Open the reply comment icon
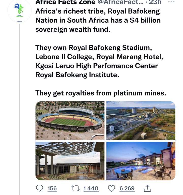Viewport: 183px width, 195px height. [39, 188]
